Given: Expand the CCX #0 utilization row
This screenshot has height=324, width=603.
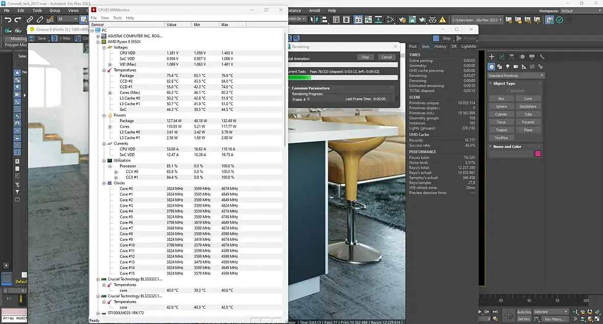Looking at the screenshot, I should point(116,172).
